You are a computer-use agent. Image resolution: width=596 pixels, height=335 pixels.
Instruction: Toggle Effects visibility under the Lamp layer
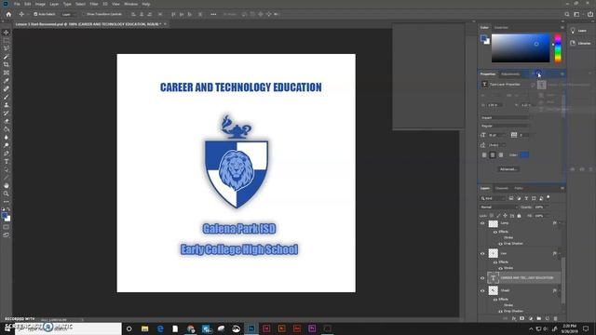pyautogui.click(x=495, y=232)
